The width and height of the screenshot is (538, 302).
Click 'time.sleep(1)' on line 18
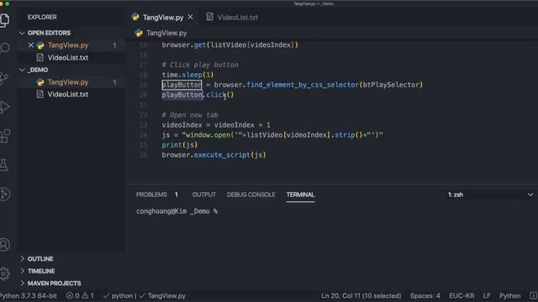[x=187, y=75]
